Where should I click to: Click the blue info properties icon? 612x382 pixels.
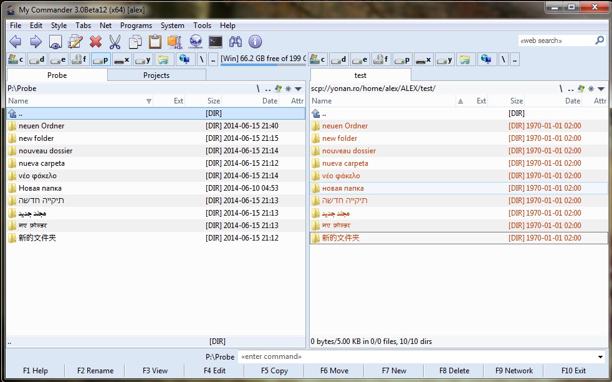click(x=255, y=42)
